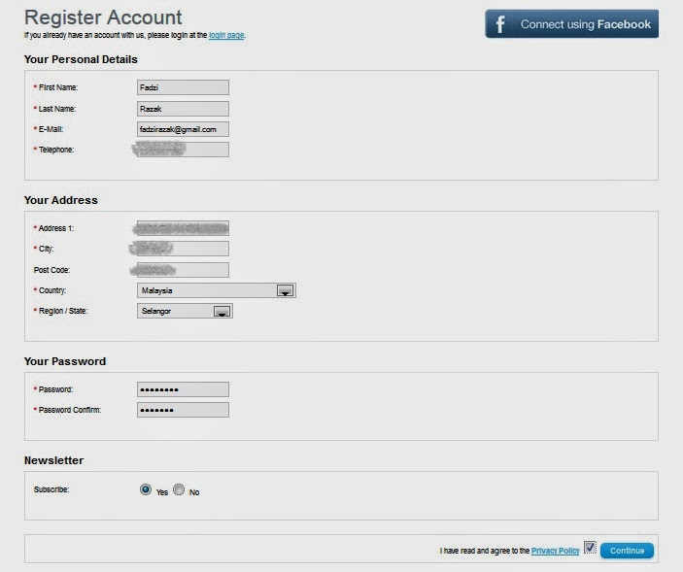Click the E-Mail input field
The width and height of the screenshot is (683, 572).
(x=183, y=129)
